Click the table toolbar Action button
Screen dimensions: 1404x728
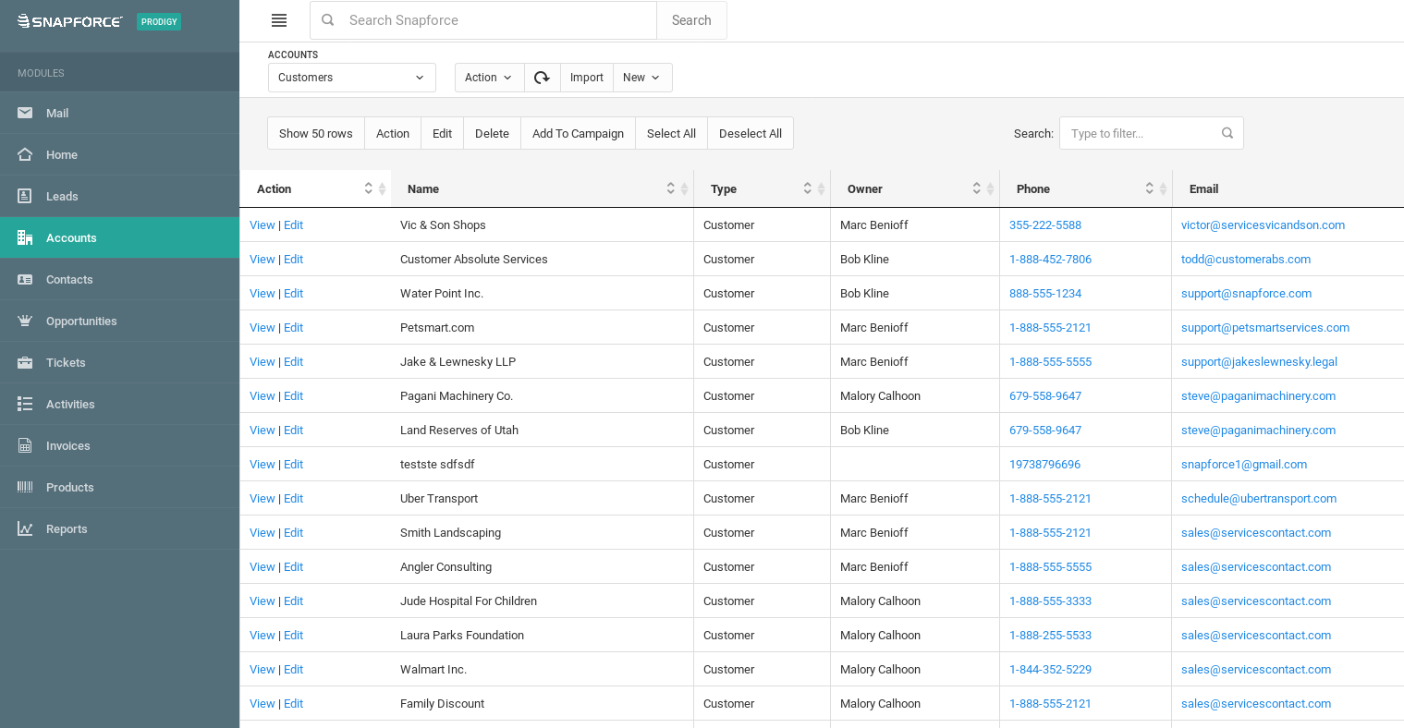(x=393, y=133)
